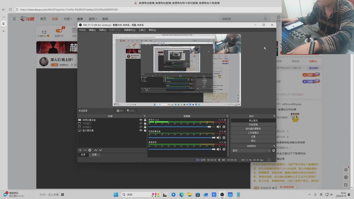Mute the 桌面音频 speaker icon

click(x=219, y=149)
